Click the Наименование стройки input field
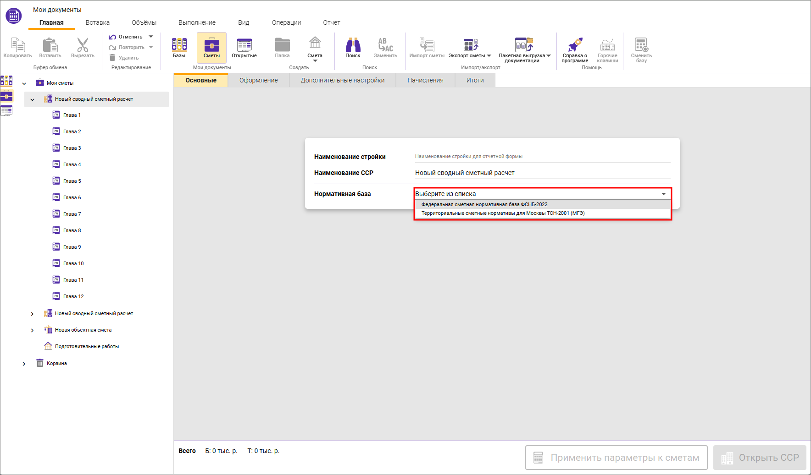This screenshot has height=475, width=811. coord(542,157)
